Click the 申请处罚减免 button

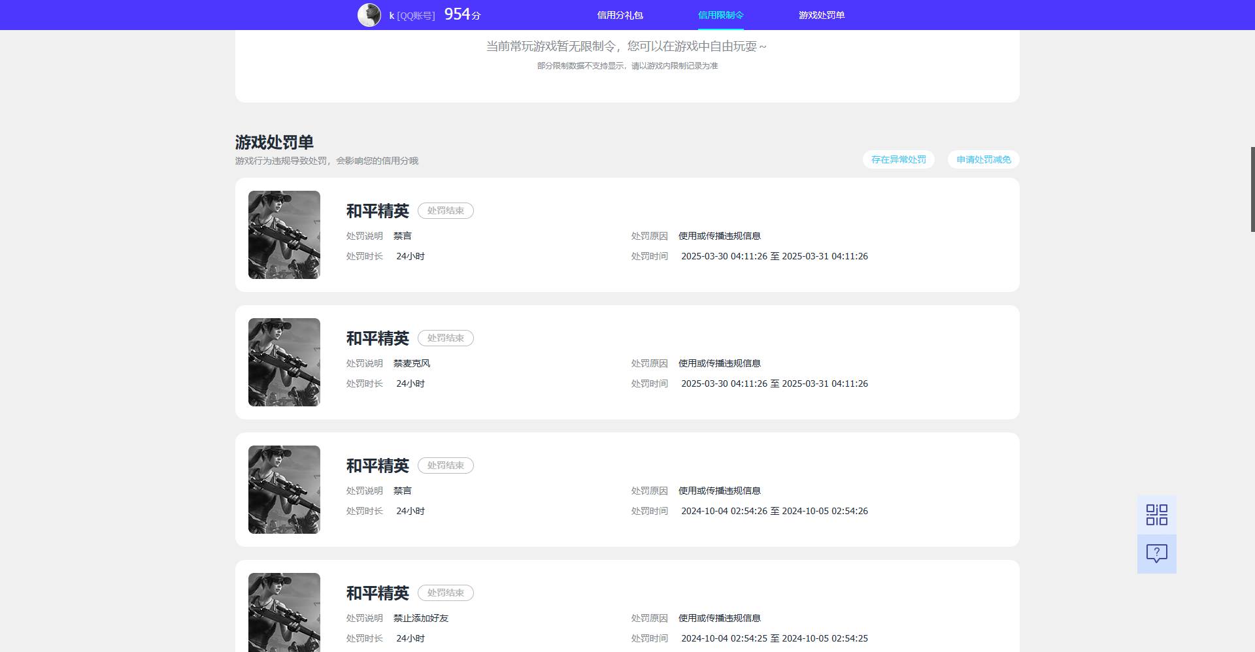pos(984,159)
